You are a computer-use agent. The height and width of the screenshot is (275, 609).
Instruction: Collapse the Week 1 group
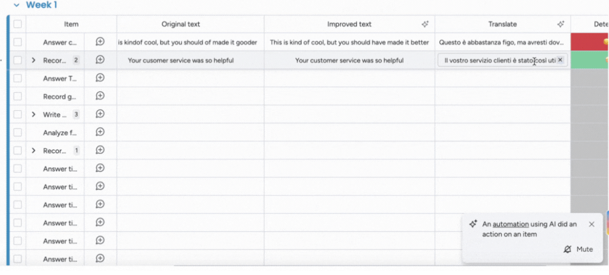tap(17, 6)
